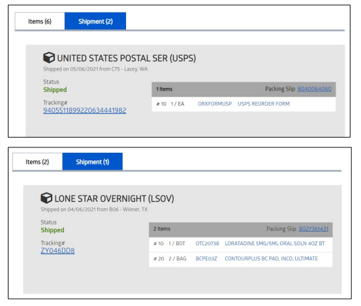The image size is (361, 306).
Task: Click the 1 Items header row
Action: pos(243,89)
